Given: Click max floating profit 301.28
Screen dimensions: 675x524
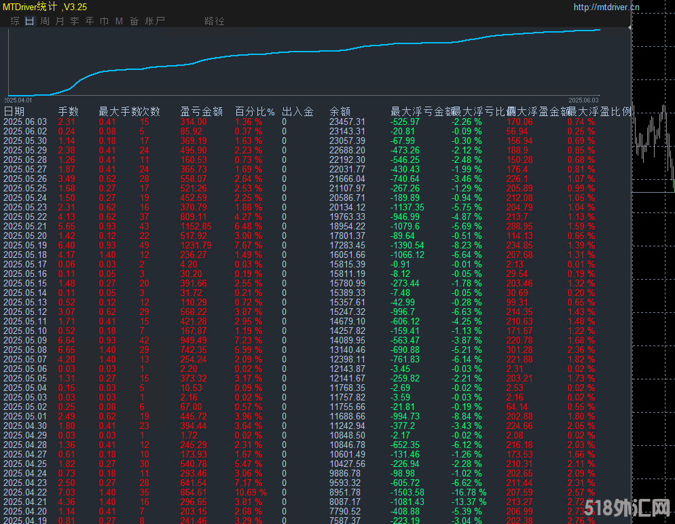Looking at the screenshot, I should pos(519,350).
